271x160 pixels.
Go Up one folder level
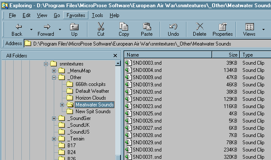pyautogui.click(x=74, y=29)
